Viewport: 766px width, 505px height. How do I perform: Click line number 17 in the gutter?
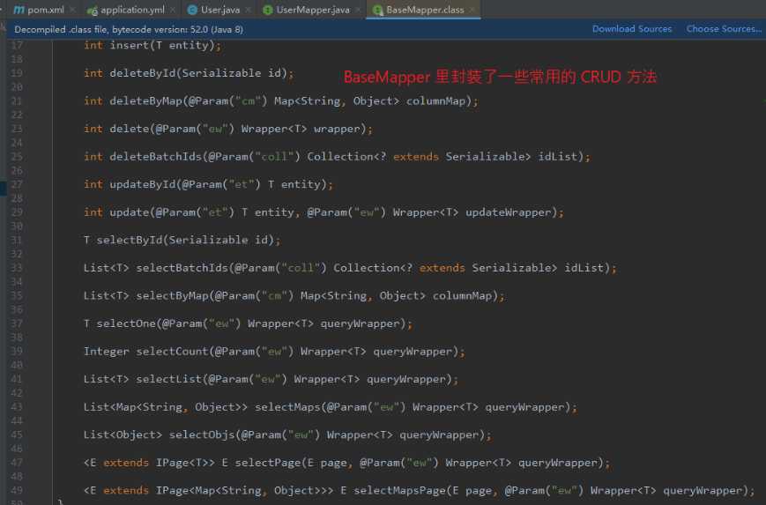coord(17,45)
